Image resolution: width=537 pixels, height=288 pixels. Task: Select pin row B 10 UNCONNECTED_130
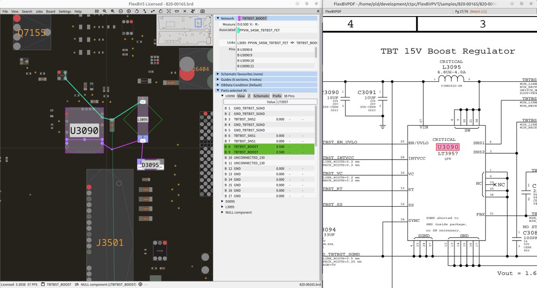point(269,157)
